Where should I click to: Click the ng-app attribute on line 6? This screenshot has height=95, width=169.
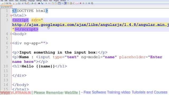[35, 43]
